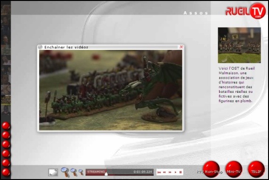Select the smallest magnifying glass zoom icon

[x=81, y=172]
